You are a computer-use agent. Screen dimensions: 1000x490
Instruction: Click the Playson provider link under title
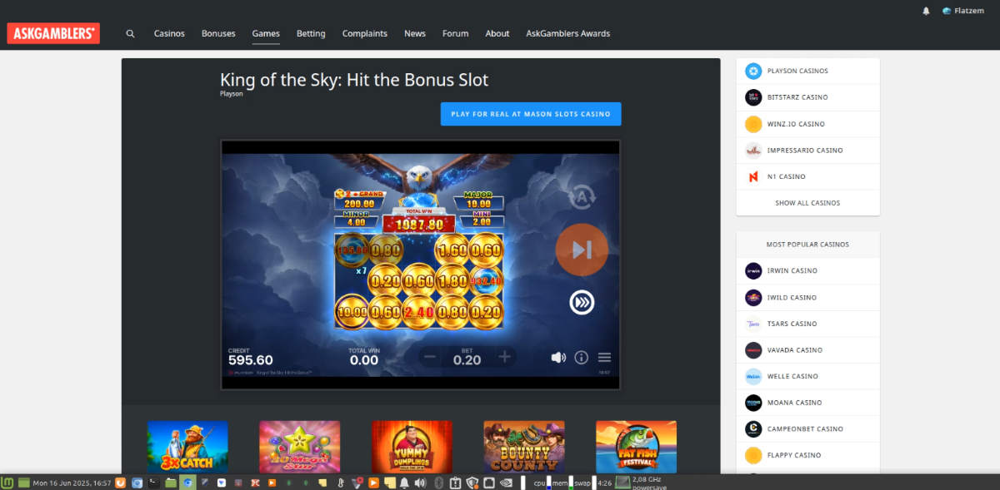pos(232,94)
